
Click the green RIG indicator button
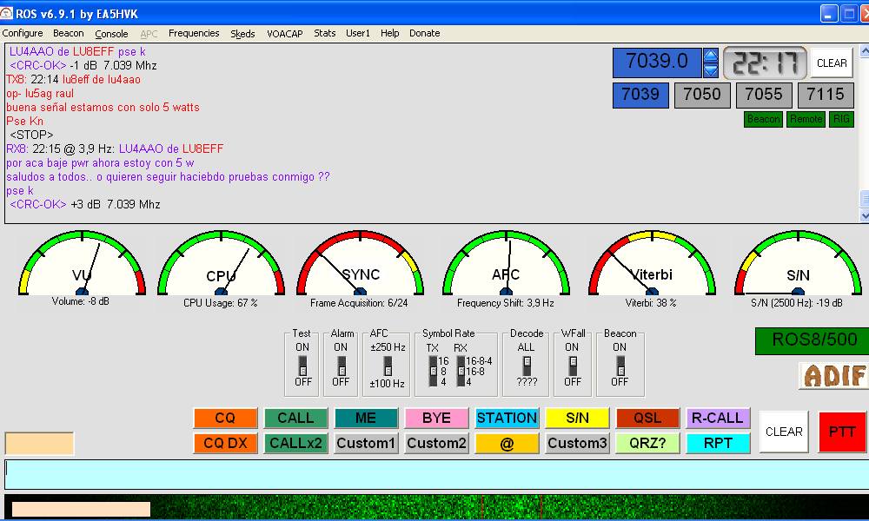841,119
